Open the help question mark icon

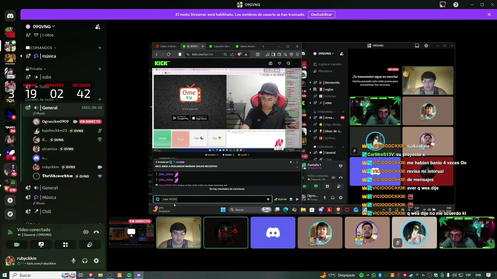(x=456, y=5)
